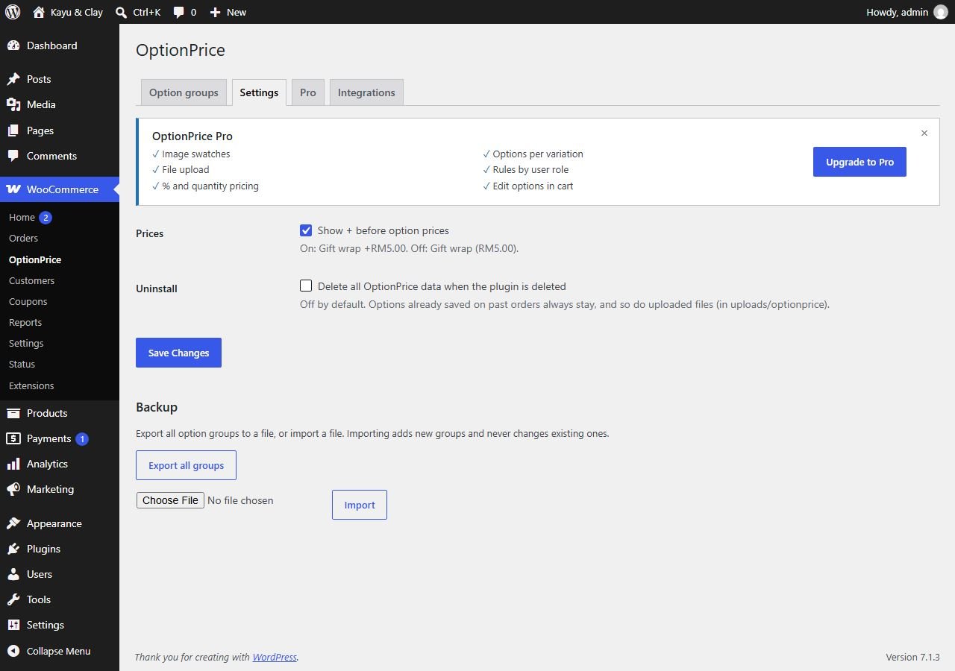Click the Products archive box icon
This screenshot has width=955, height=671.
tap(13, 413)
